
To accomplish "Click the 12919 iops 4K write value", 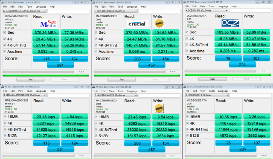I will click(x=257, y=123).
